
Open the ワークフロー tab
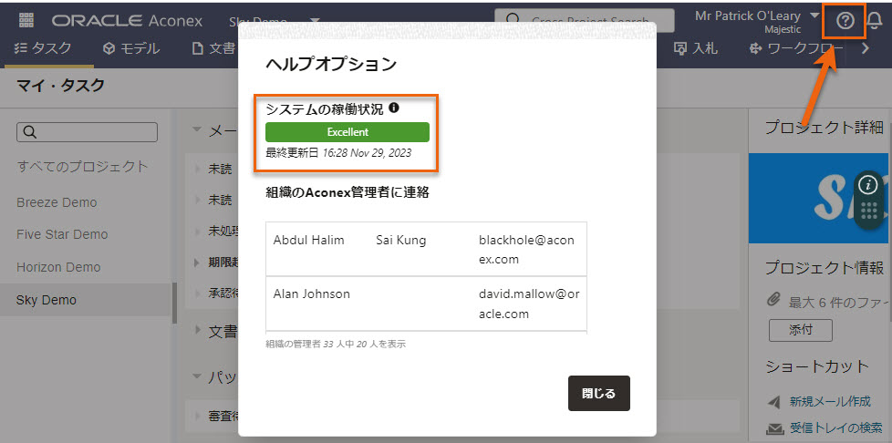pos(797,49)
